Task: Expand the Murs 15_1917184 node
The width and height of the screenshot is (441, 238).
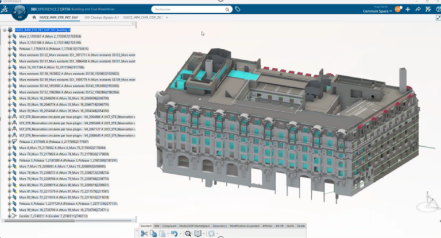Action: 10,67
